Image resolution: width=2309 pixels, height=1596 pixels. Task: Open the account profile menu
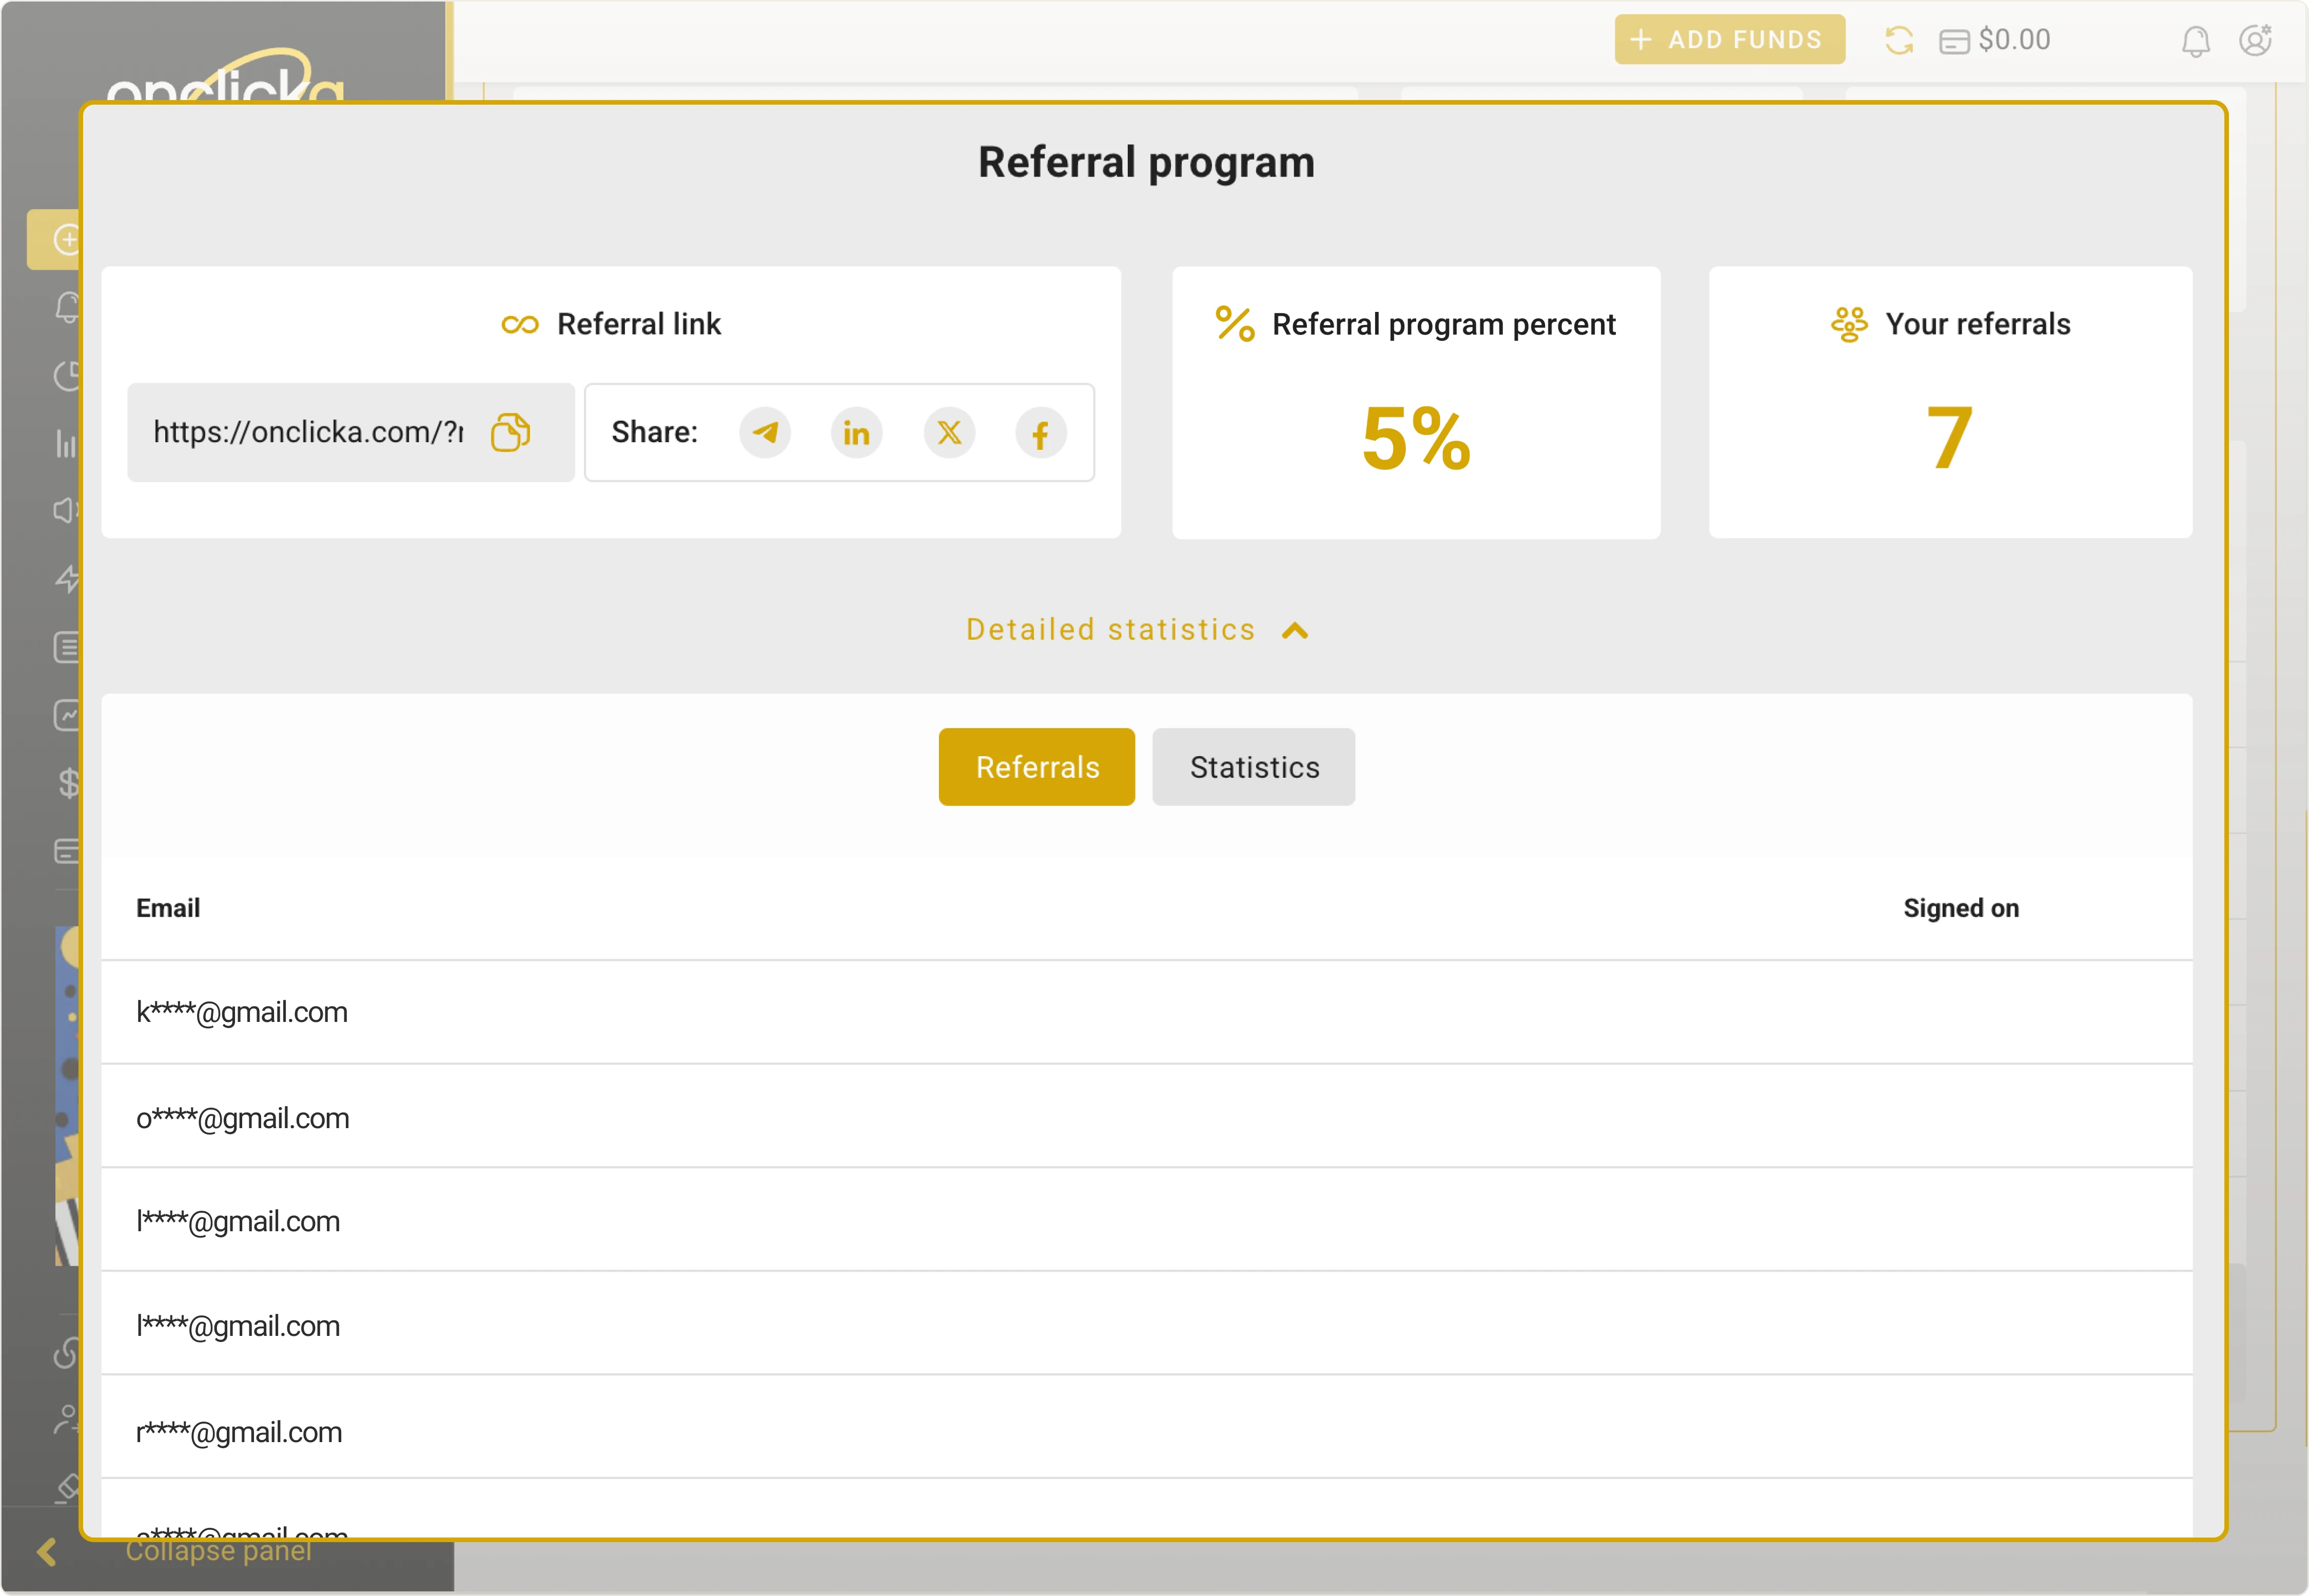2256,40
